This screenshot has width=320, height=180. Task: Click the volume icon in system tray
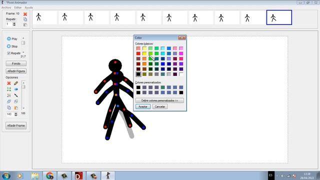(282, 176)
